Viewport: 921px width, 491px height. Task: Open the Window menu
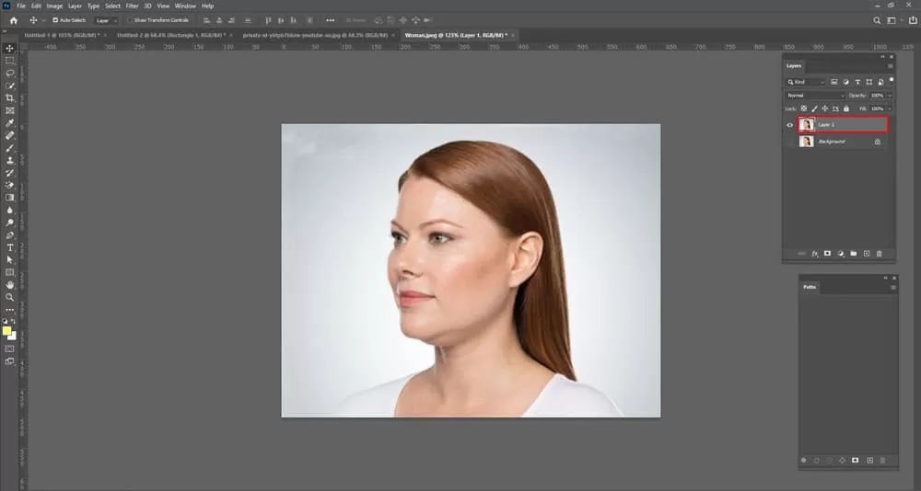[185, 6]
